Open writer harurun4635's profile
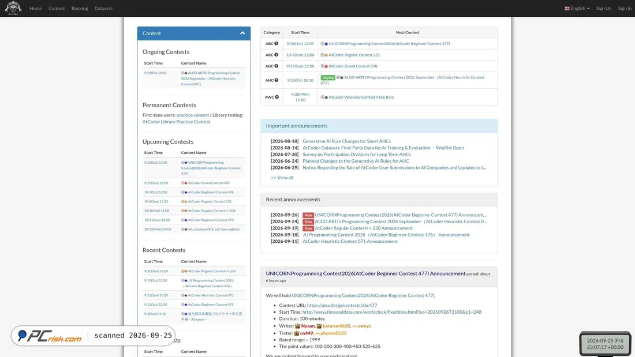The height and width of the screenshot is (357, 635). point(336,326)
